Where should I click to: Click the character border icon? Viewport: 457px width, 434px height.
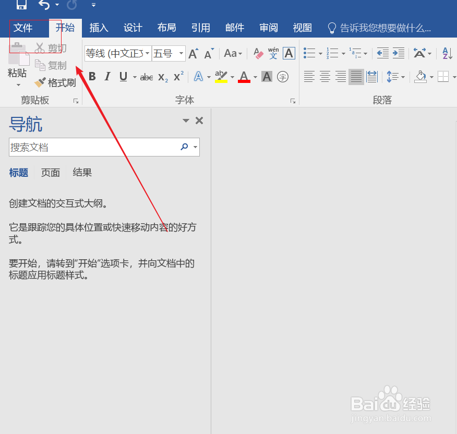point(289,53)
